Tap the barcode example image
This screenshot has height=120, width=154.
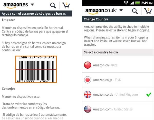(x=36, y=69)
